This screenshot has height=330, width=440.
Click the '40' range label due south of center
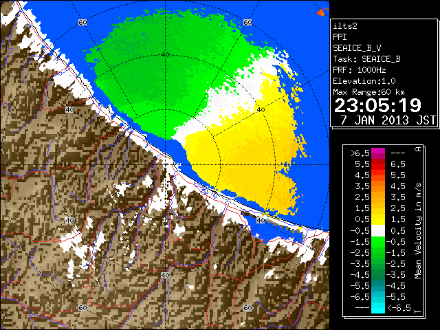tap(165, 275)
